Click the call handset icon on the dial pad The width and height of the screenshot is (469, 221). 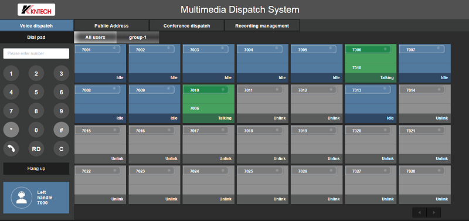coord(11,149)
